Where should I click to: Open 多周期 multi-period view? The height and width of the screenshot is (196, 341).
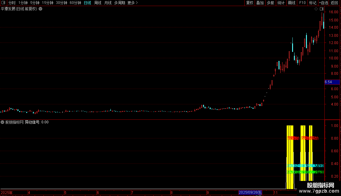click(120, 3)
